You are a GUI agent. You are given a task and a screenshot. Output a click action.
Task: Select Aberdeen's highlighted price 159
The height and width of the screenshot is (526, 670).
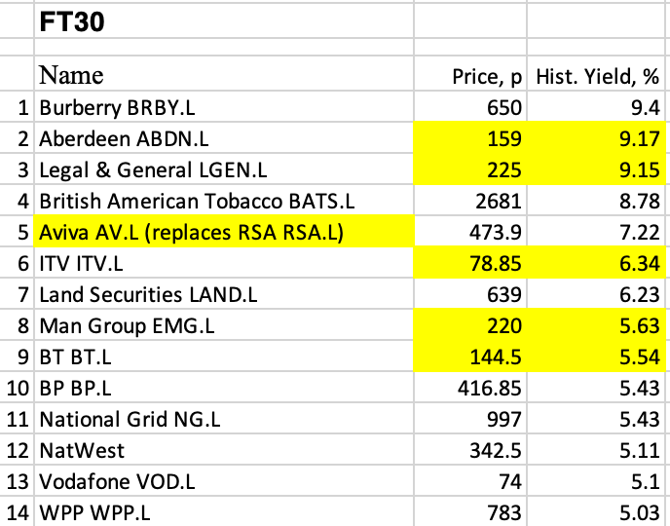pyautogui.click(x=470, y=138)
